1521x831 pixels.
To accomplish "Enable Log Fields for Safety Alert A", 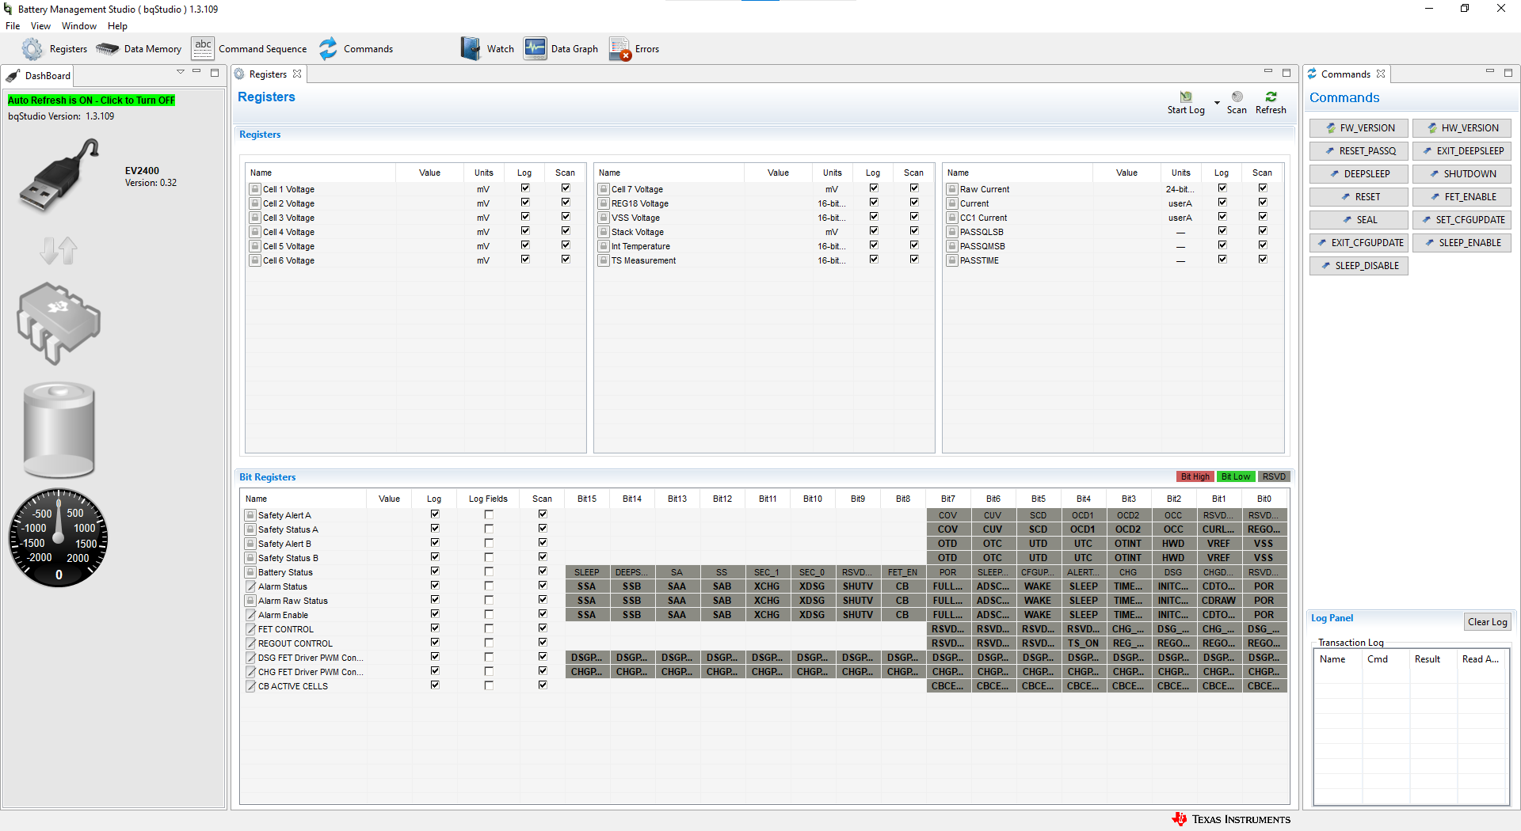I will click(x=489, y=515).
